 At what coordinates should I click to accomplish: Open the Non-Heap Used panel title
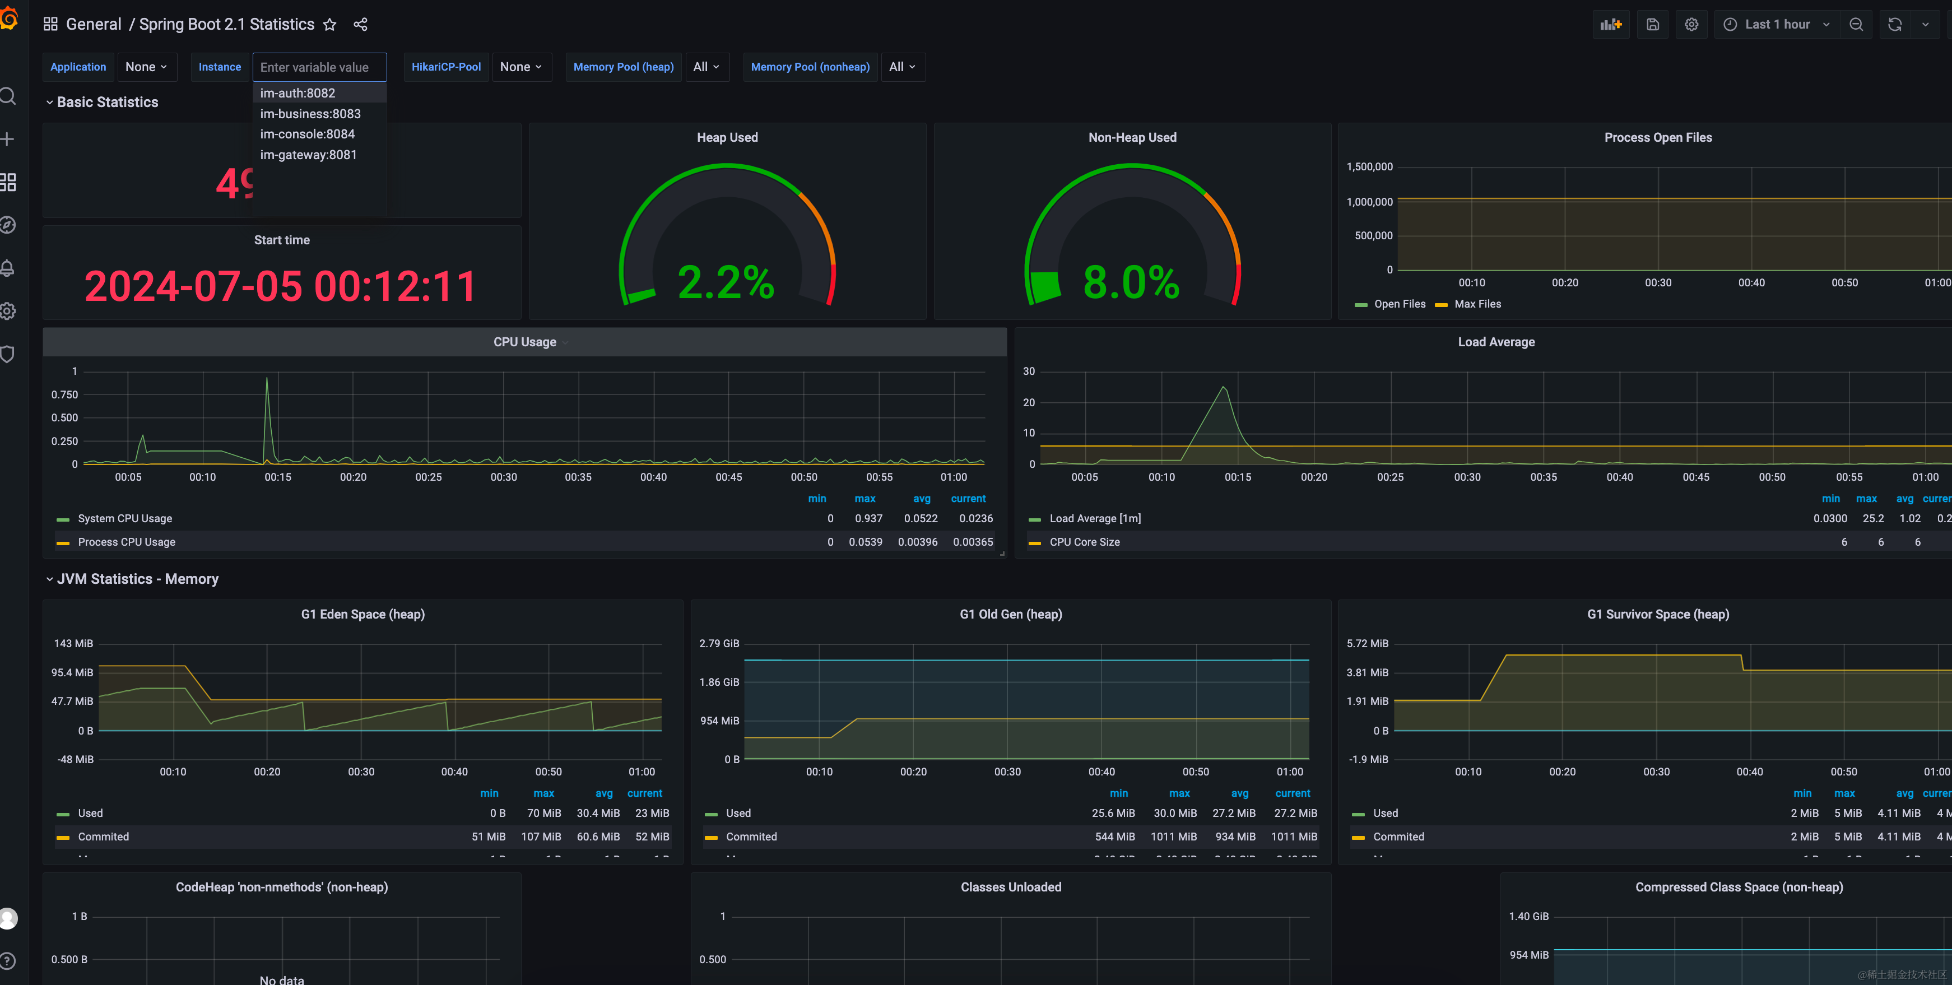1132,137
